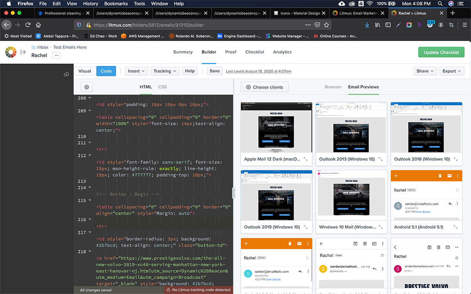Collapse code fold at line 208
The height and width of the screenshot is (294, 471).
90,98
